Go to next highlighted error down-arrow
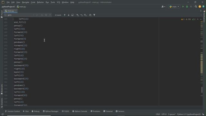 tap(201, 19)
